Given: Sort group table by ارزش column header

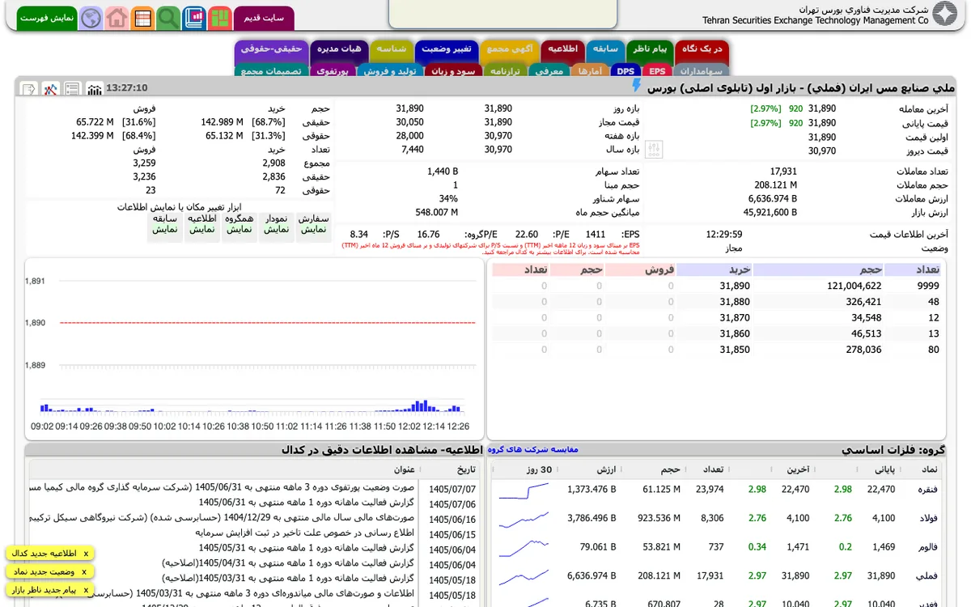Looking at the screenshot, I should pyautogui.click(x=605, y=469).
